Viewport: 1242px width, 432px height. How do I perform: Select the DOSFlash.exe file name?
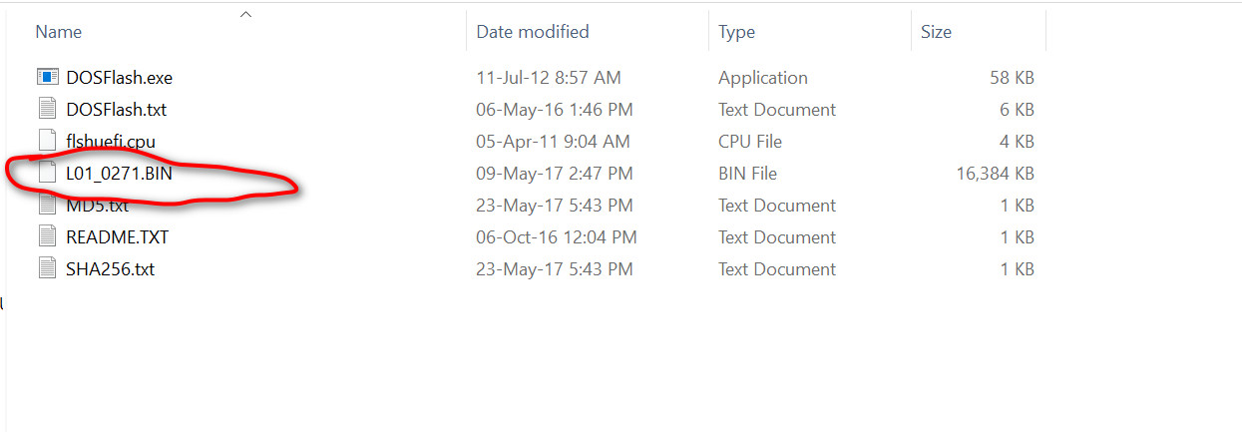point(120,78)
